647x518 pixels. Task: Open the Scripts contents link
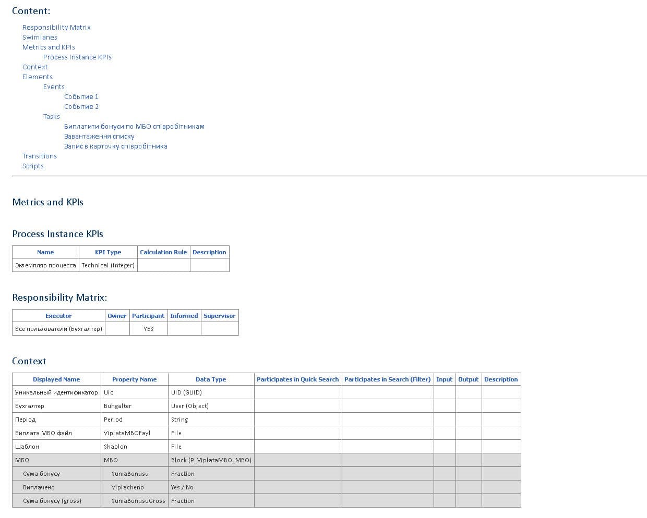tap(33, 166)
